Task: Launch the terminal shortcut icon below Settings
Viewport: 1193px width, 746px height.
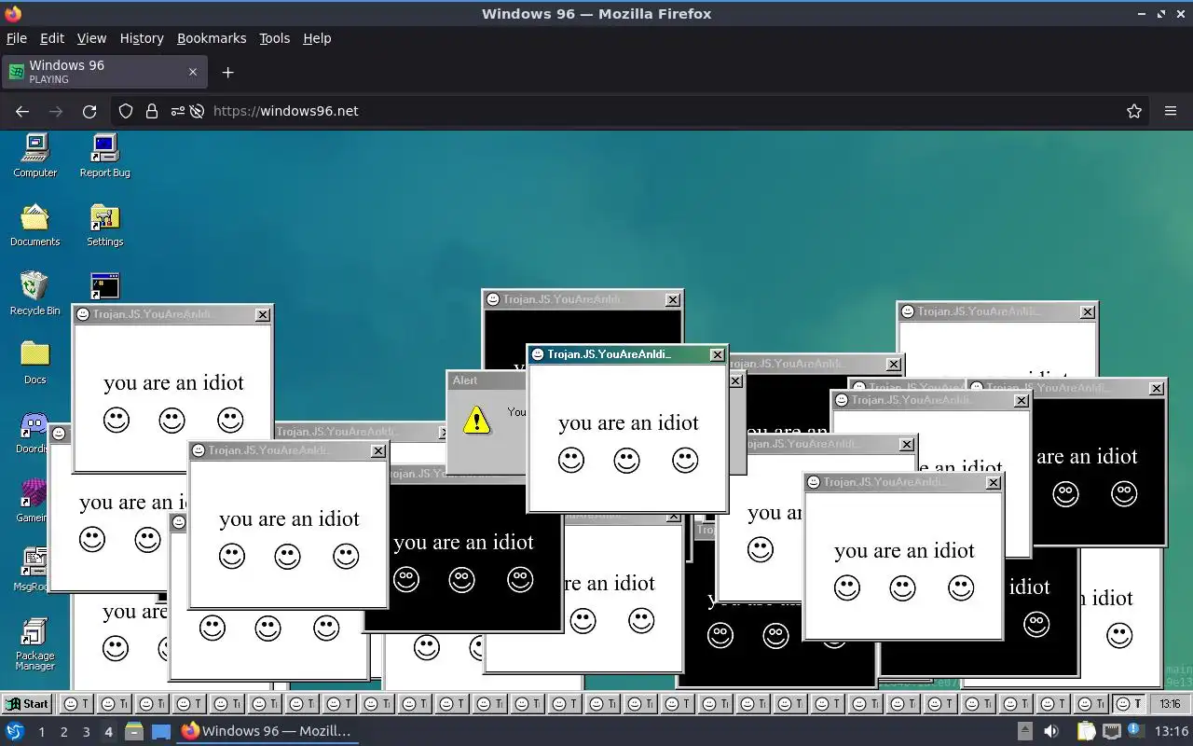Action: pos(104,285)
